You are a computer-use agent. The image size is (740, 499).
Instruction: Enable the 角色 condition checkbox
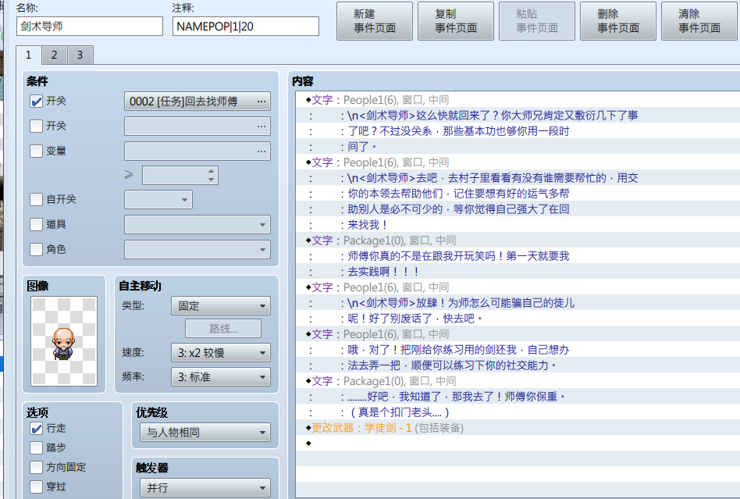[x=37, y=249]
